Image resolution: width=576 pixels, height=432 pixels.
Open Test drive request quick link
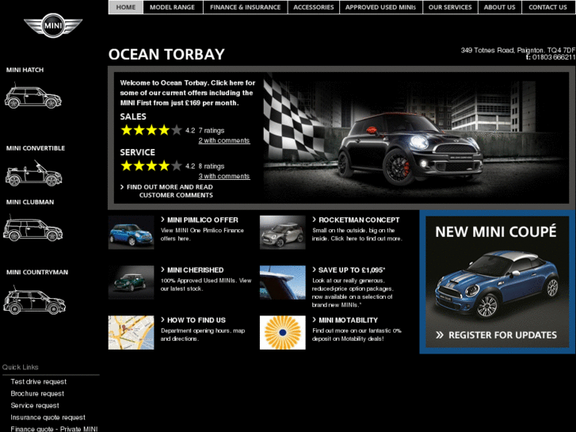point(39,381)
